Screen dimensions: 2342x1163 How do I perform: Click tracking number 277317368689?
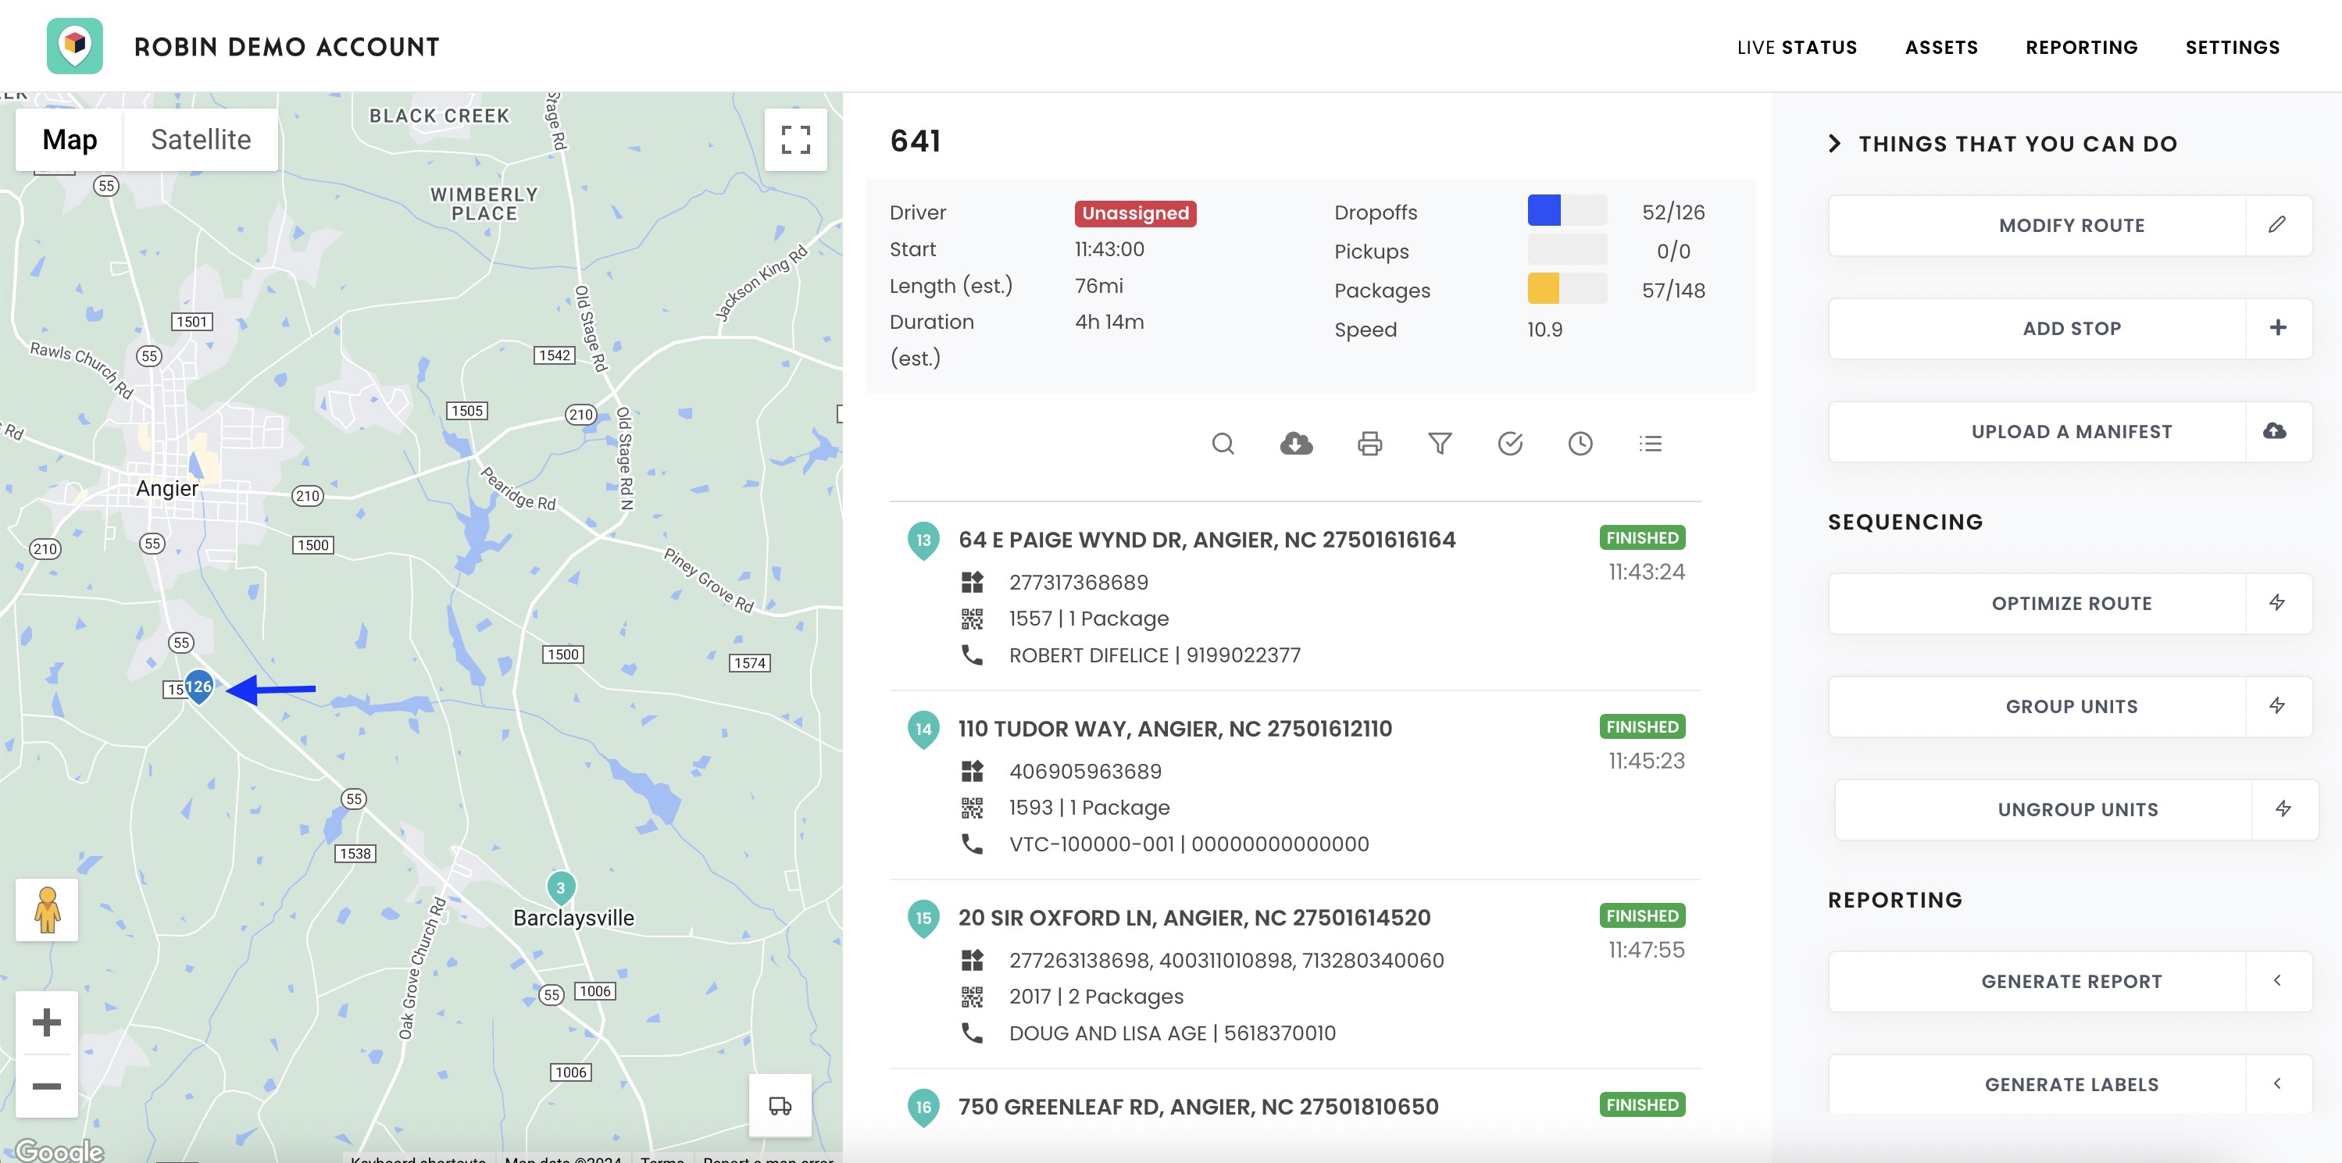(x=1078, y=582)
